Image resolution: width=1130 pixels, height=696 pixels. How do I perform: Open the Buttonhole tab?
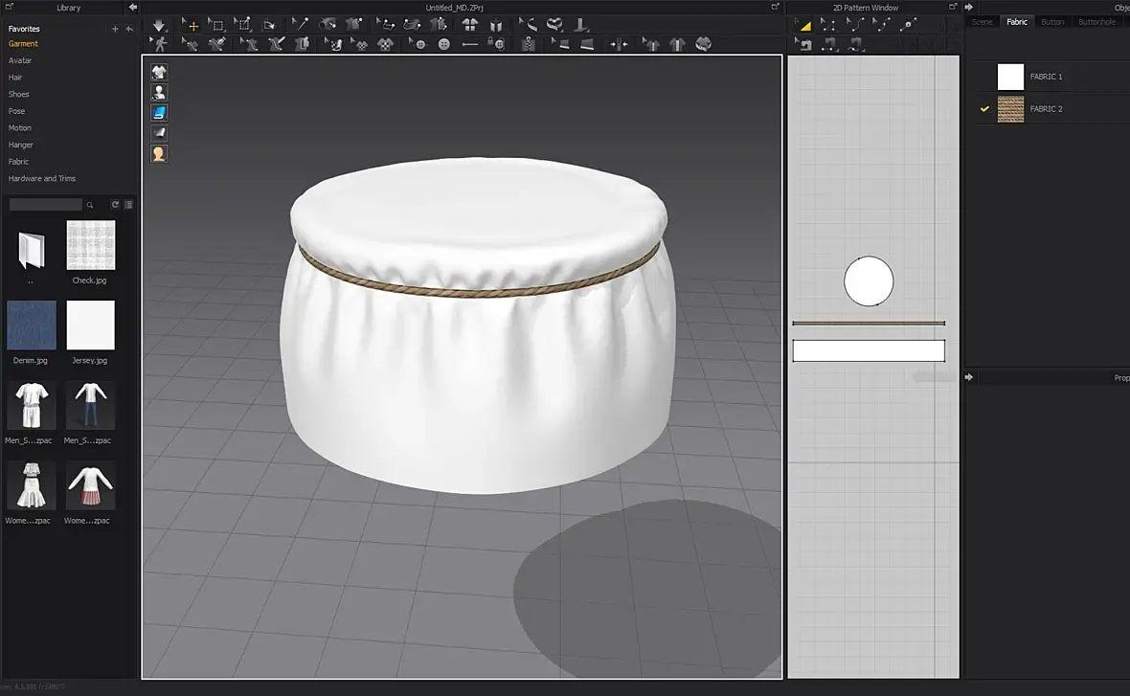pos(1096,22)
